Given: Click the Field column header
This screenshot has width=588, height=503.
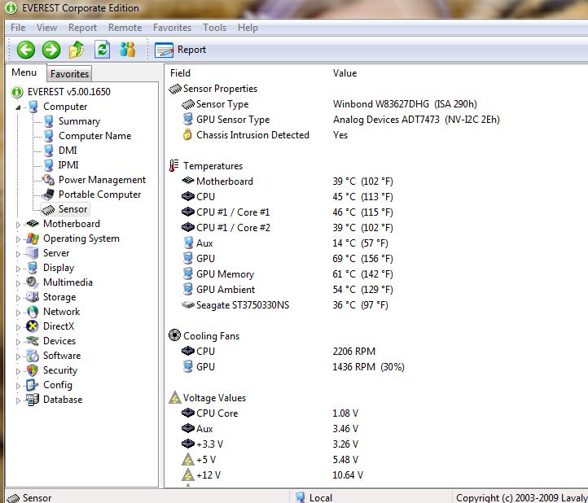Looking at the screenshot, I should click(x=180, y=73).
